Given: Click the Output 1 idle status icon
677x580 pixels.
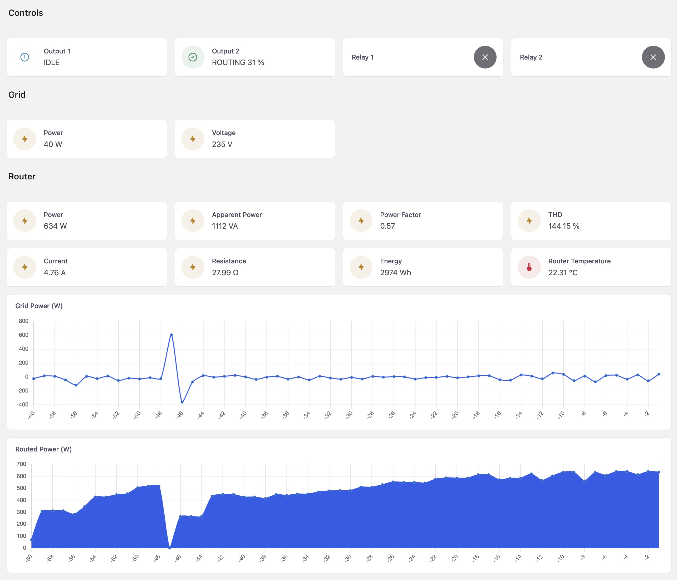Looking at the screenshot, I should pyautogui.click(x=25, y=57).
